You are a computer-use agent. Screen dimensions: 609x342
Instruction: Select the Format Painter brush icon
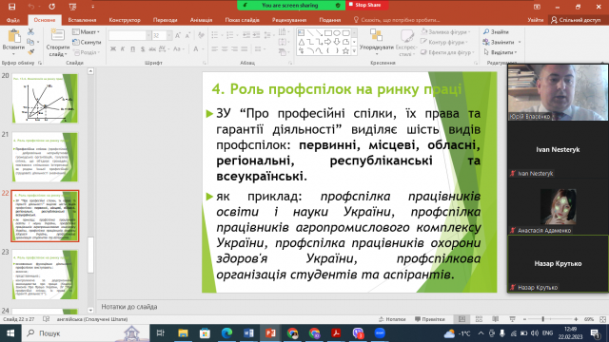coord(30,51)
